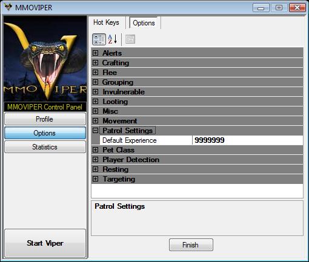Switch to Categorized view icon
Screen dimensions: 309x262
tap(99, 39)
